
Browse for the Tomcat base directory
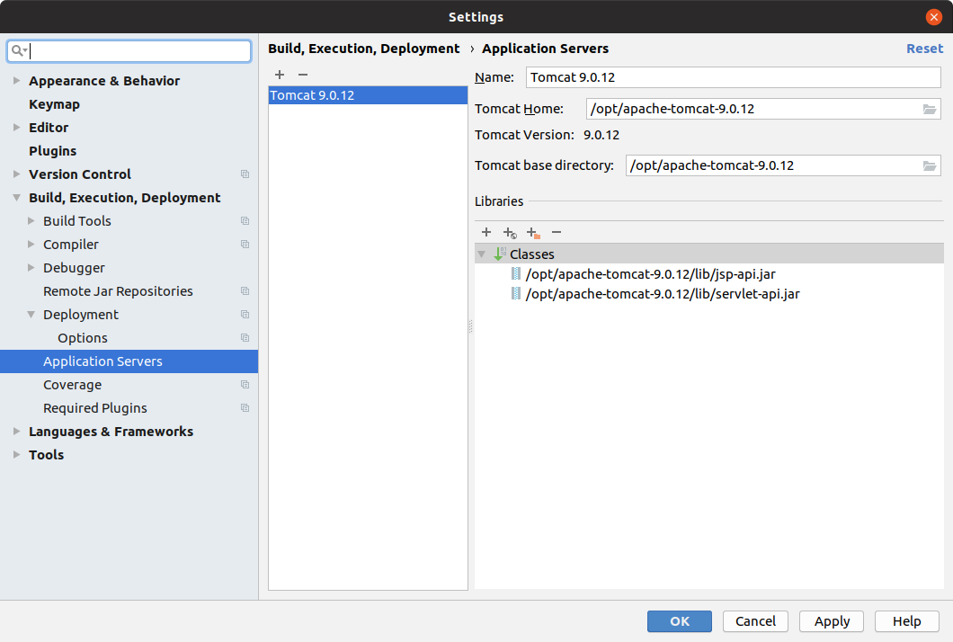tap(931, 165)
